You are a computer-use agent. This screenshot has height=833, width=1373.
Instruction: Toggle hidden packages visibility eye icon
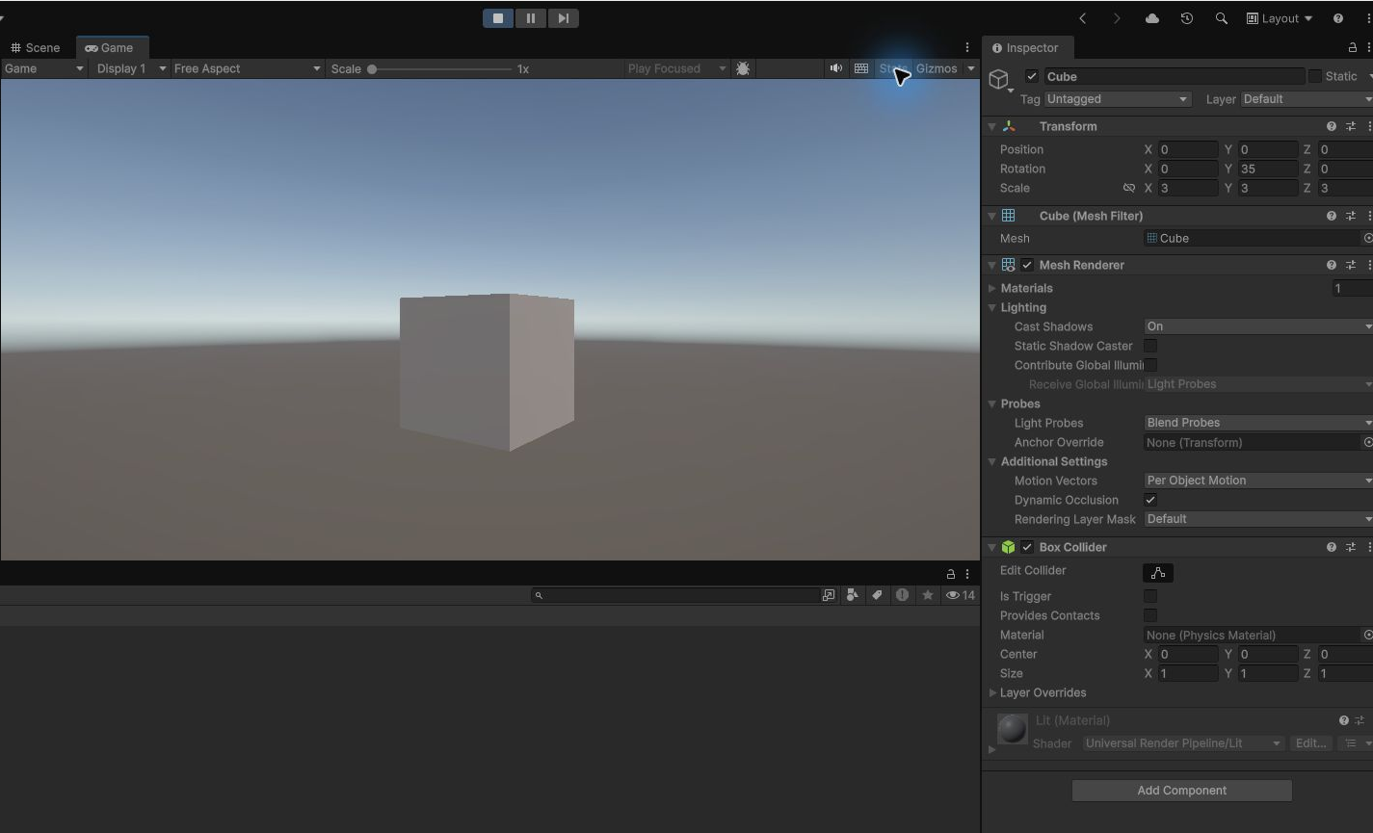click(x=961, y=595)
